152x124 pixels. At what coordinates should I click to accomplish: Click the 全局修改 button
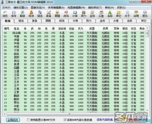point(13,120)
